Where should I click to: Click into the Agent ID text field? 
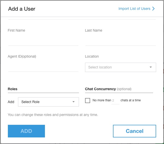pyautogui.click(x=43, y=67)
